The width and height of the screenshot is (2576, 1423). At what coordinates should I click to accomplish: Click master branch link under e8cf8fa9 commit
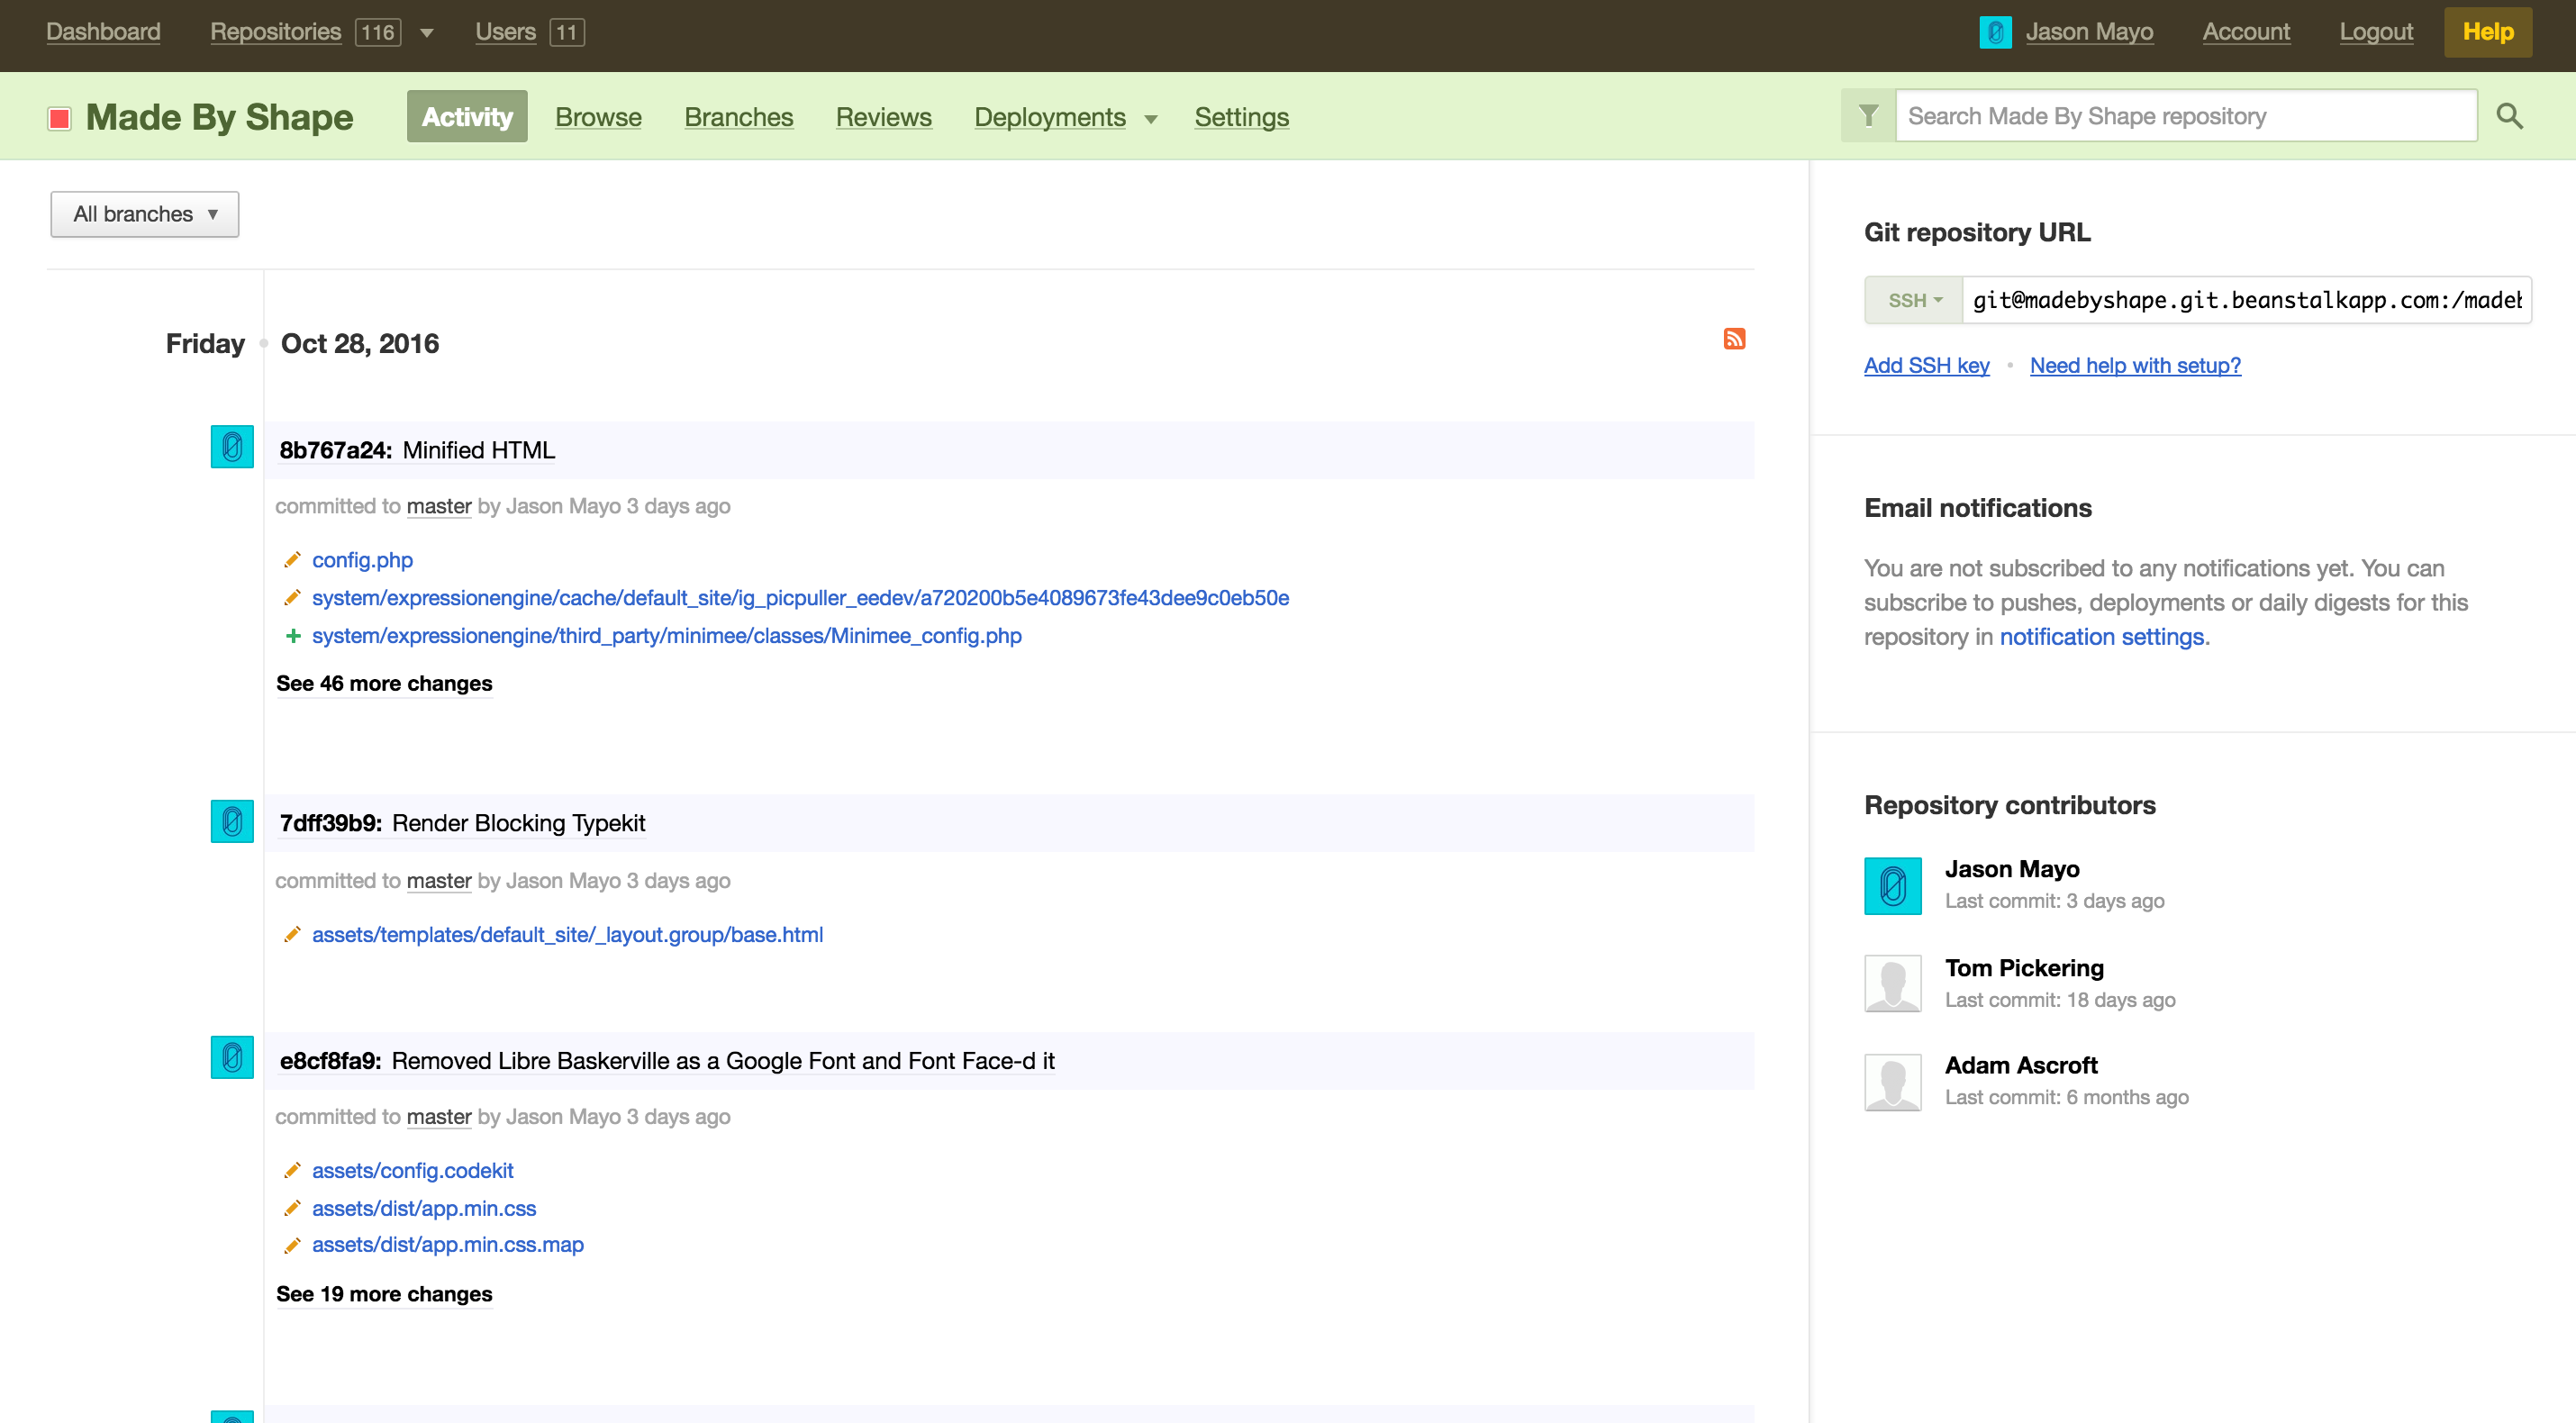coord(439,1117)
